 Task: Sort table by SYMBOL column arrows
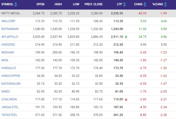click(16, 4)
